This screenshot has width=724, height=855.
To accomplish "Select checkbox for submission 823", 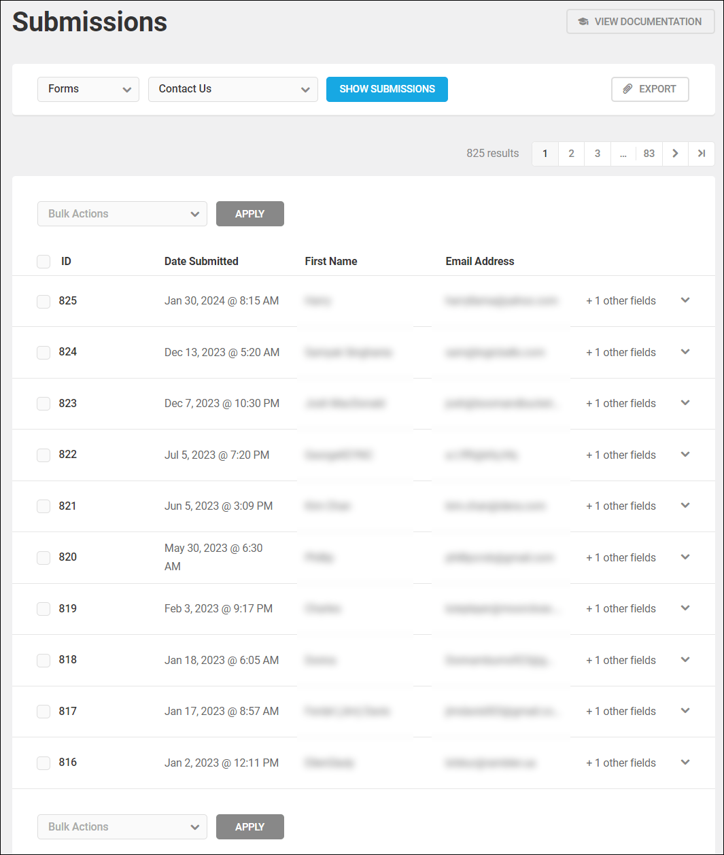I will tap(44, 404).
